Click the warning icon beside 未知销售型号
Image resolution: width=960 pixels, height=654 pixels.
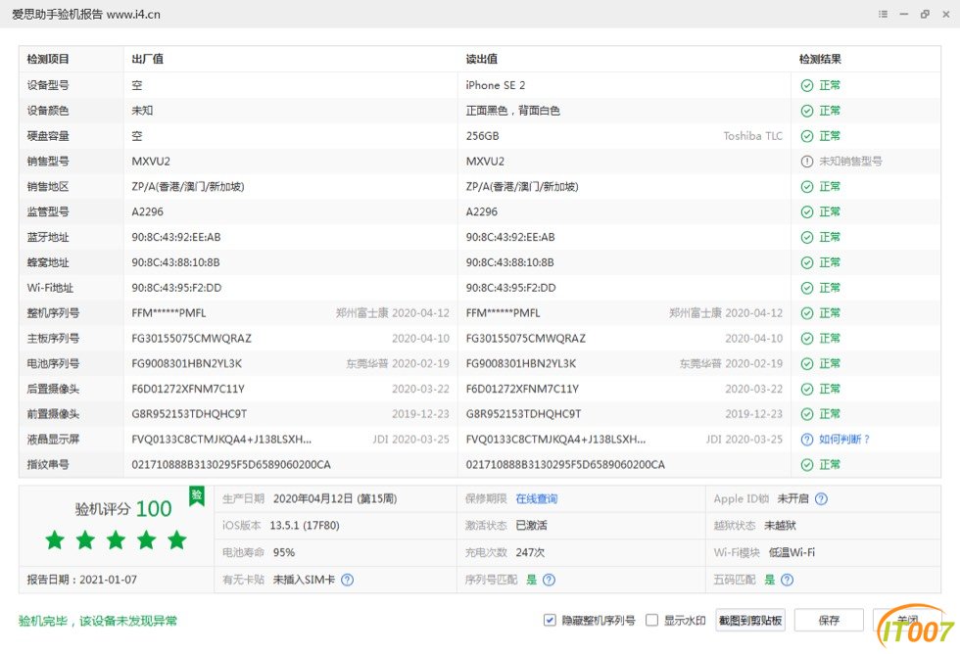point(807,162)
